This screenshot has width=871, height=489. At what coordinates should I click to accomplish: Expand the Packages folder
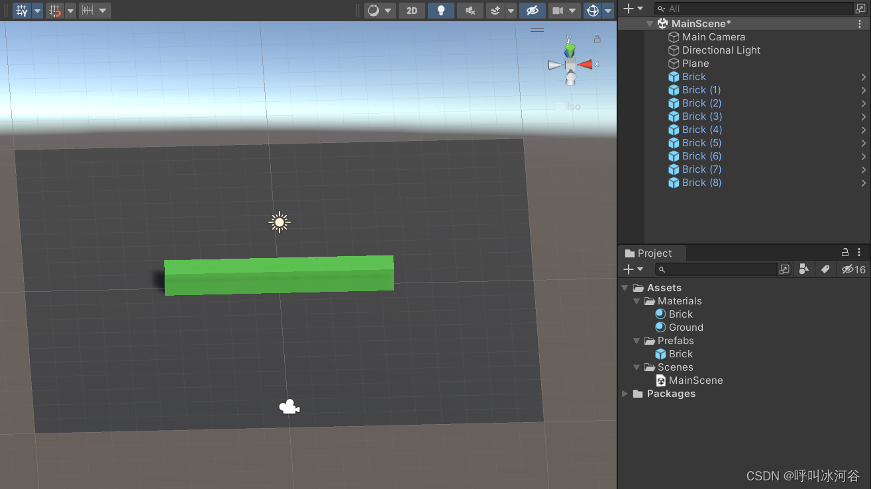(625, 394)
